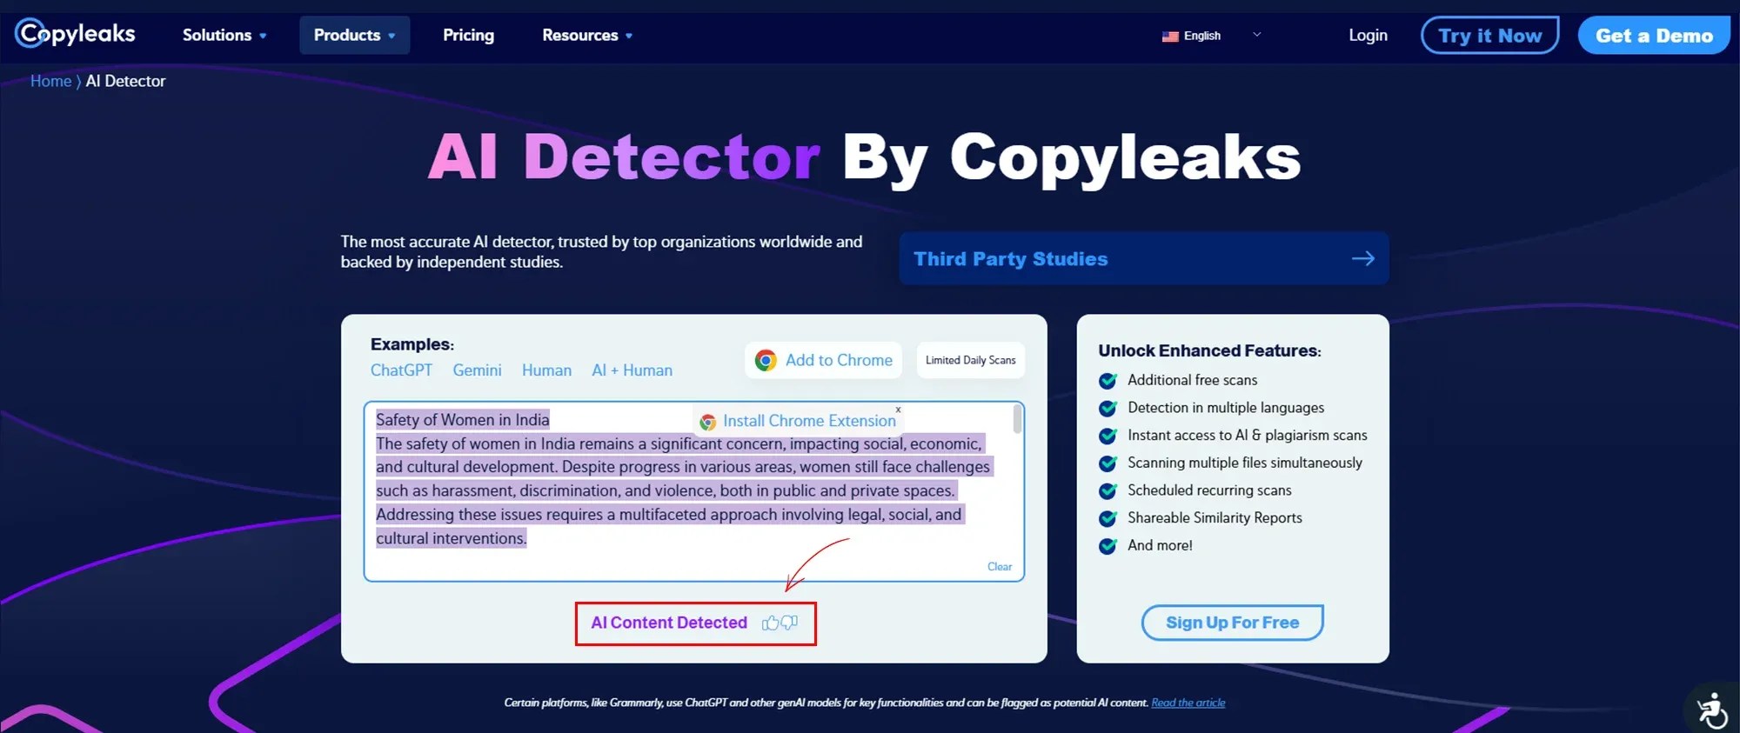Load the Gemini example text

[477, 370]
